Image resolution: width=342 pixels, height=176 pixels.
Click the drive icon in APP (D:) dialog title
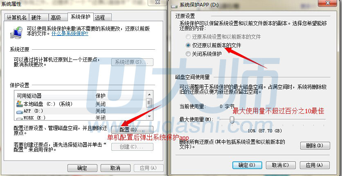pos(174,6)
